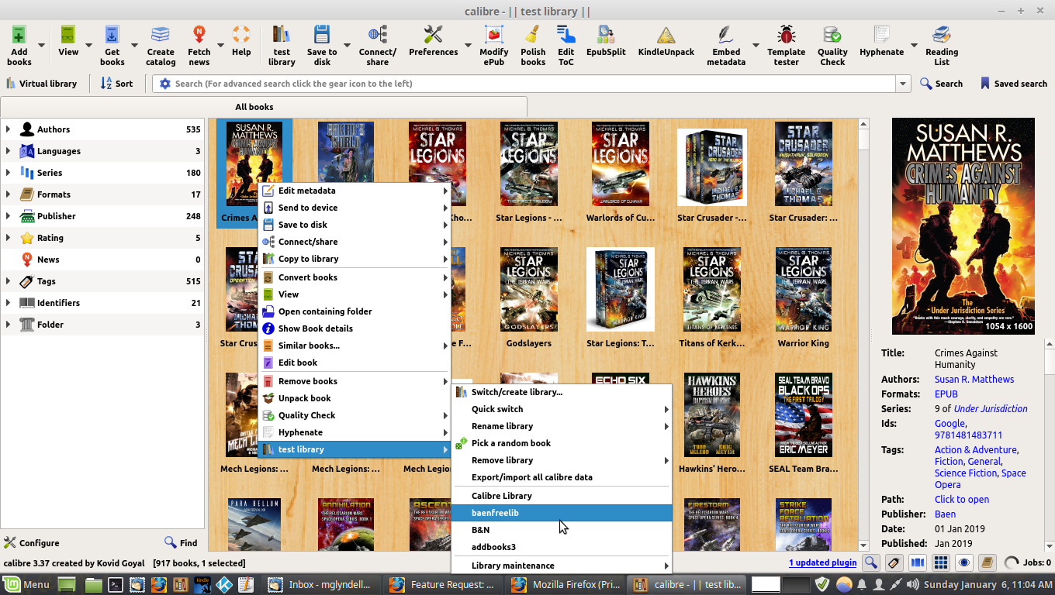Click the Embed metadata icon
Screen dimensions: 1055x595
tap(726, 45)
